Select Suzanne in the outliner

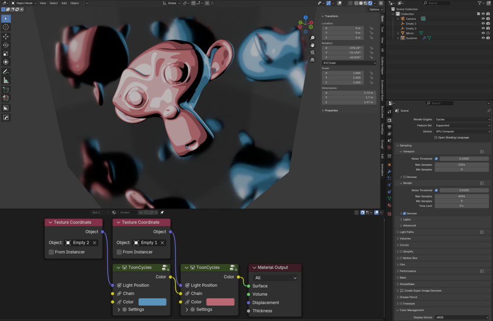411,38
